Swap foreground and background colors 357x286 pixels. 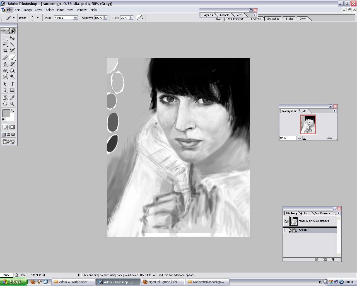point(13,111)
